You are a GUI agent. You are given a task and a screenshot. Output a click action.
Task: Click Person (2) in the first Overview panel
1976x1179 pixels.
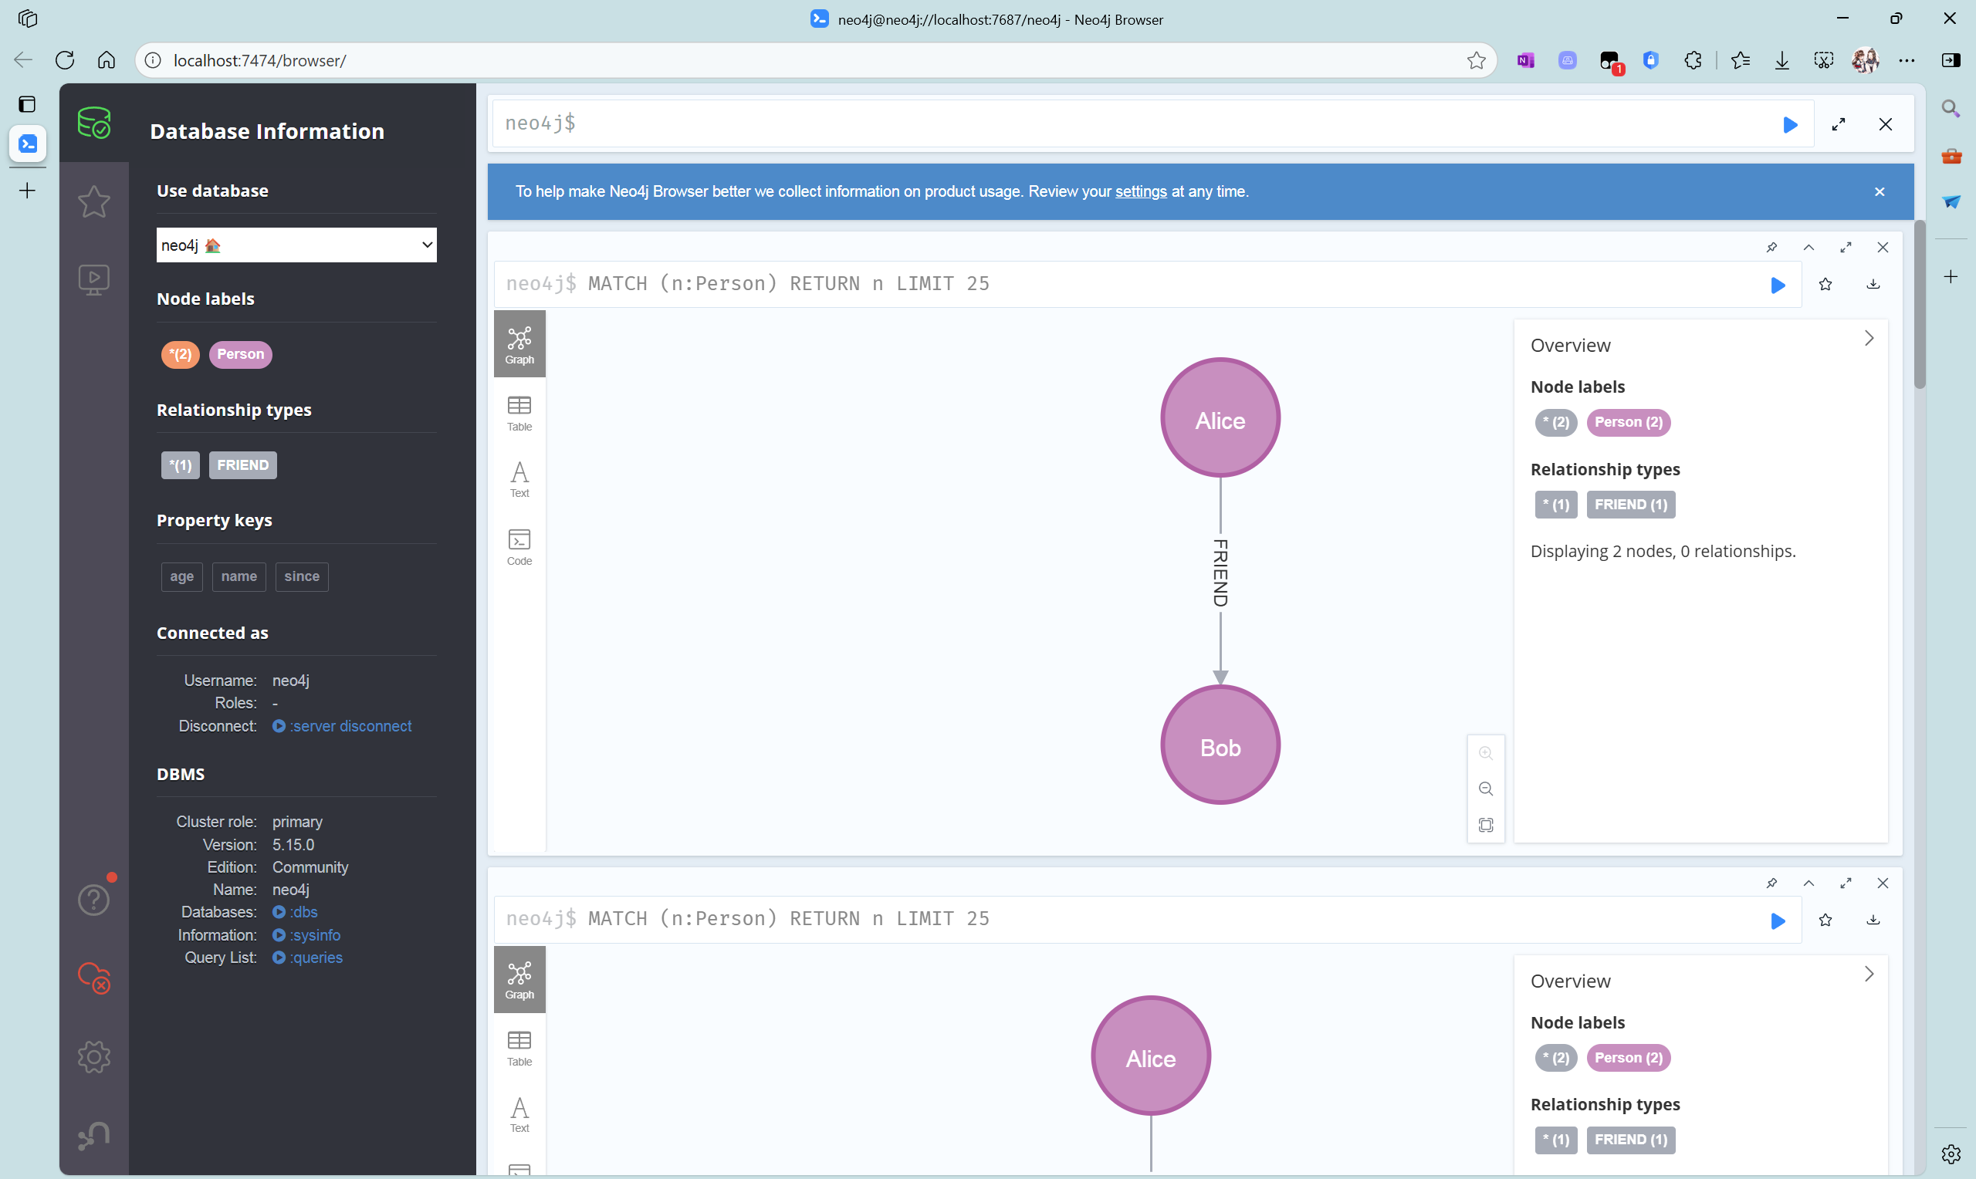coord(1629,423)
